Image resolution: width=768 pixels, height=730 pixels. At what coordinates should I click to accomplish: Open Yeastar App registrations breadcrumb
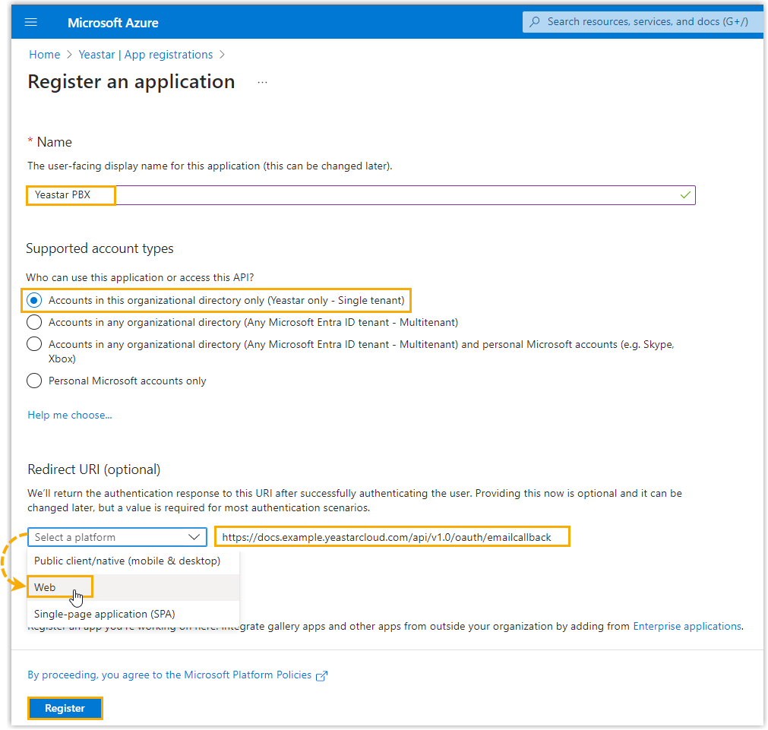coord(146,55)
